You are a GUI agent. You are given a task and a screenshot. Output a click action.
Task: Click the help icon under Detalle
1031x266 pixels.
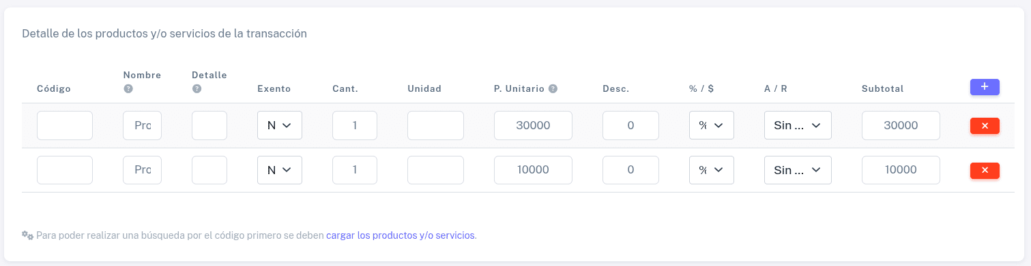[197, 88]
